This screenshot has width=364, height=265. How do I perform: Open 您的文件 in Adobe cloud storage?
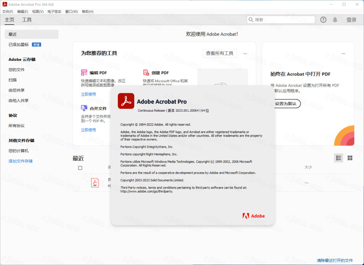click(16, 70)
